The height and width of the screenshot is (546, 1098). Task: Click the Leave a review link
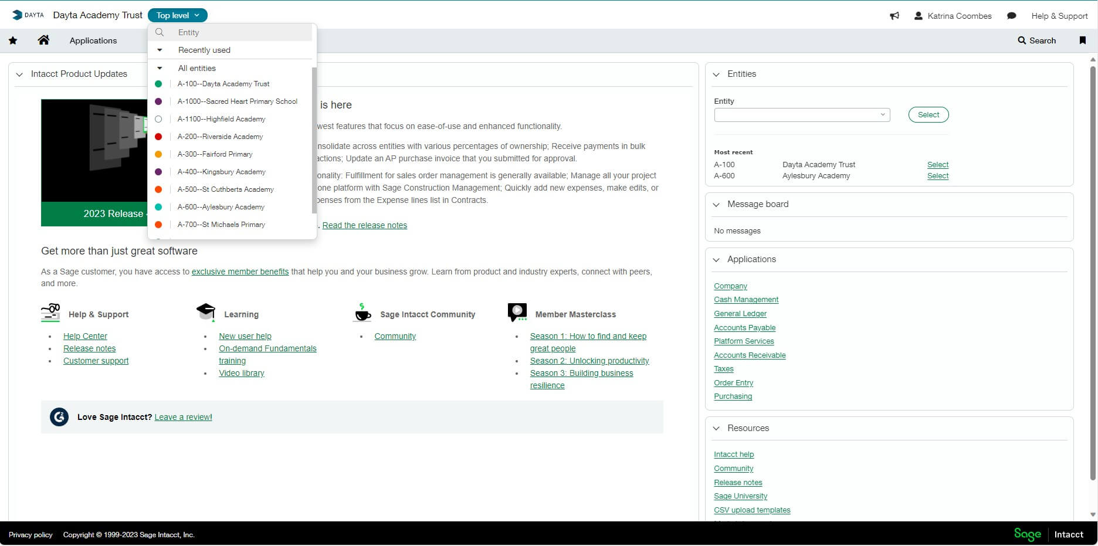tap(184, 417)
